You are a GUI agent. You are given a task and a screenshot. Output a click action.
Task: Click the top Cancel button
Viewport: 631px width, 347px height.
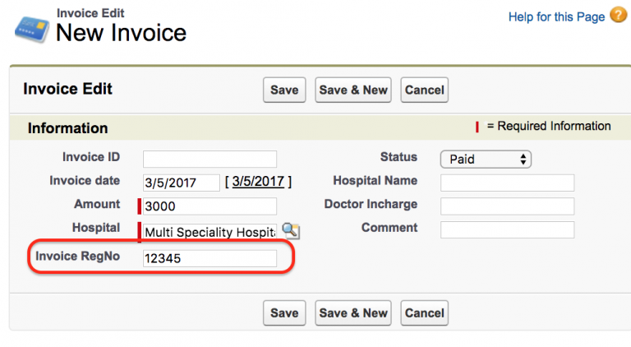pos(425,90)
